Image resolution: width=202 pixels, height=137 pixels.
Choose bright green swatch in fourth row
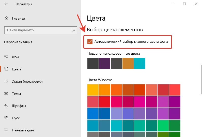pyautogui.click(x=163, y=126)
